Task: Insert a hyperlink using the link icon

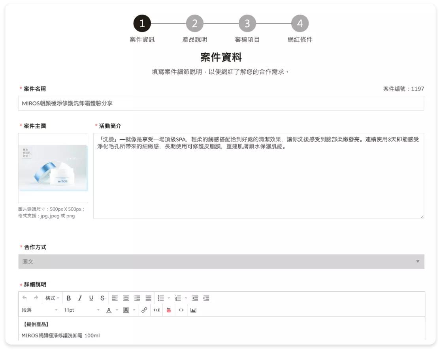Action: coord(144,309)
